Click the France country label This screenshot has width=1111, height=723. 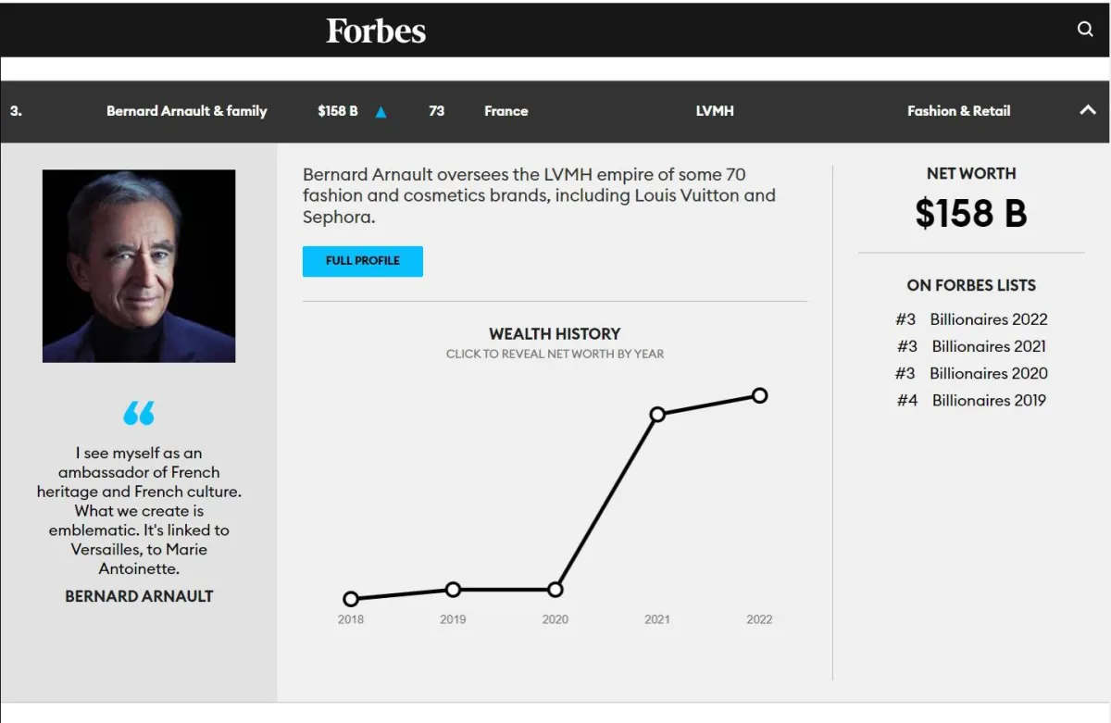click(506, 111)
